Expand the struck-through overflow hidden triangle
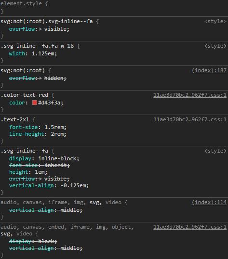Image resolution: width=228 pixels, height=259 pixels. tap(40, 78)
